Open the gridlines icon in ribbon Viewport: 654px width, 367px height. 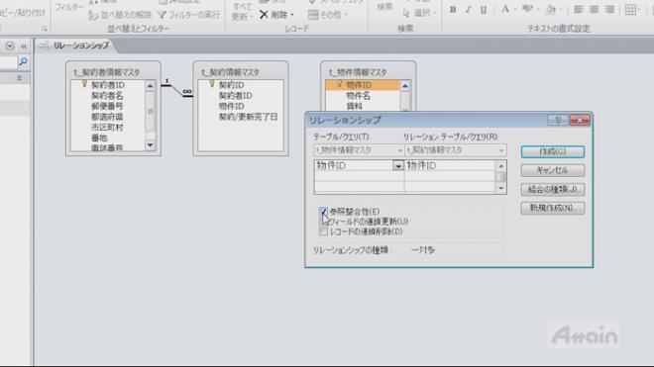630,9
